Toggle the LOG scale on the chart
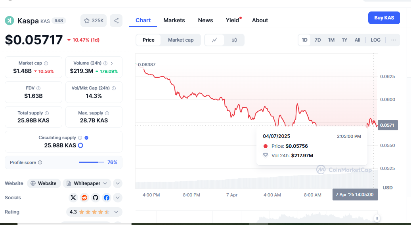This screenshot has width=411, height=225. click(375, 40)
